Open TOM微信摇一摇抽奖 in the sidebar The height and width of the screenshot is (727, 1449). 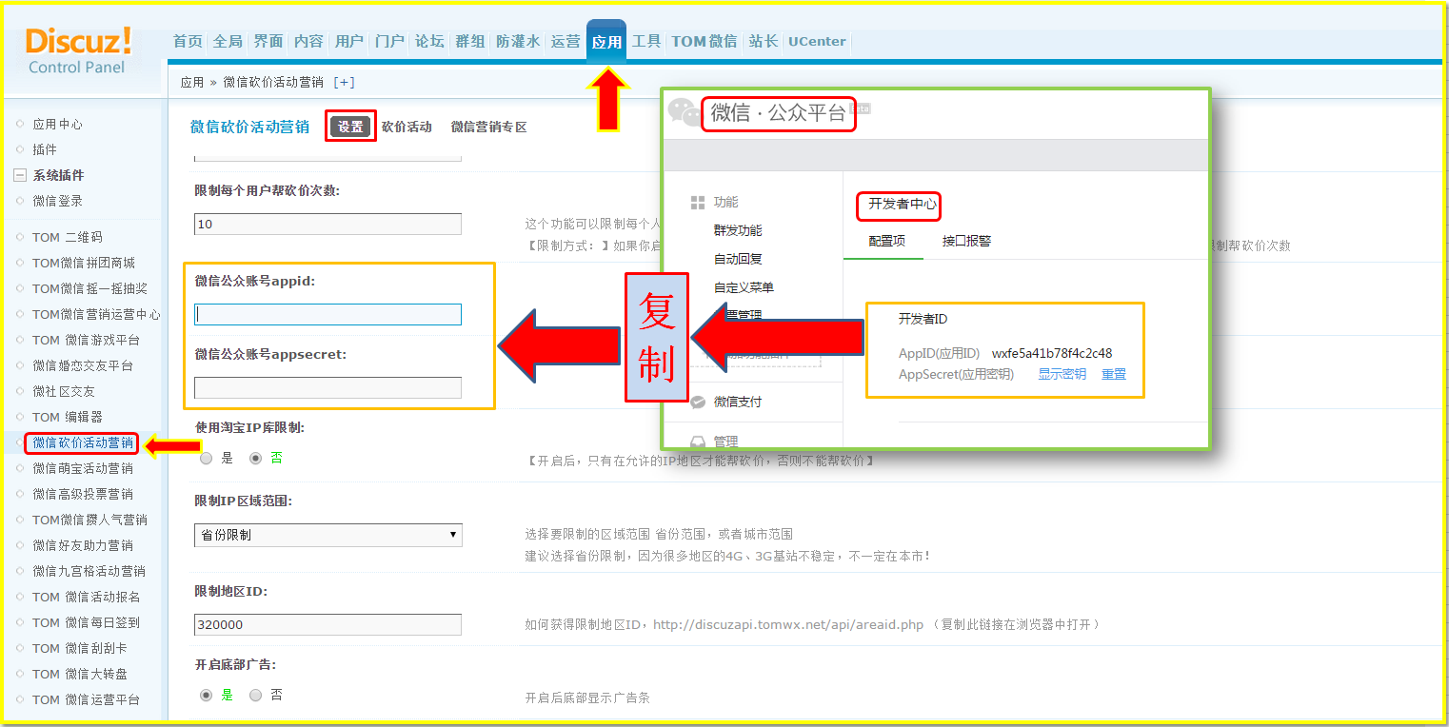[x=89, y=288]
